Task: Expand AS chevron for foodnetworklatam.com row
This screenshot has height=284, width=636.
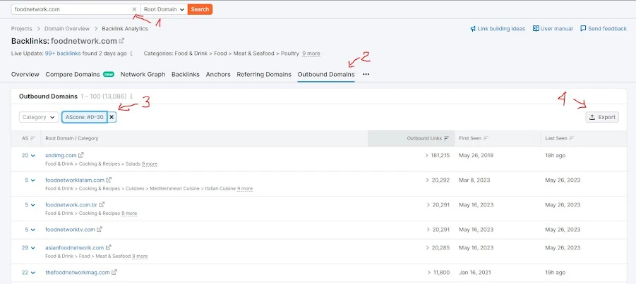Action: click(x=33, y=180)
